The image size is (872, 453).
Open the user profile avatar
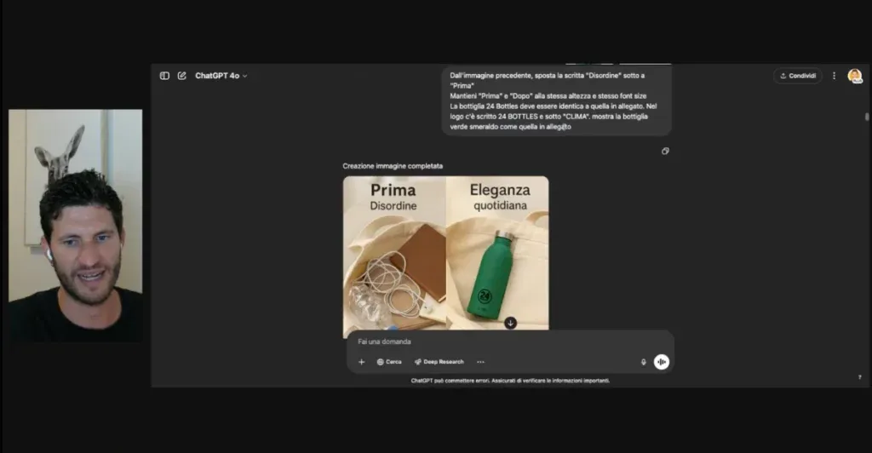pos(855,76)
